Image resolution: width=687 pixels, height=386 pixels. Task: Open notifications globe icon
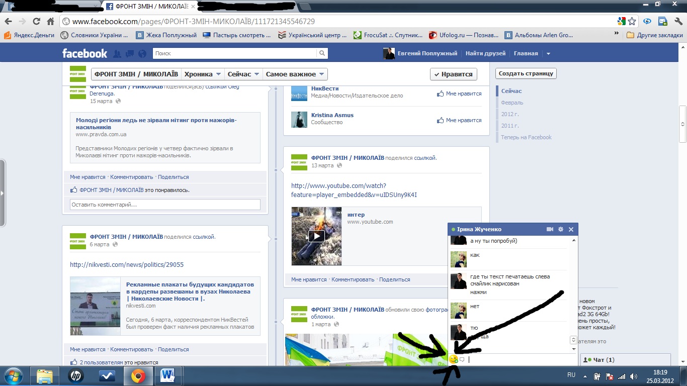[142, 54]
